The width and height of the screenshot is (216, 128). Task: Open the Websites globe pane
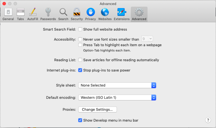pos(105,14)
